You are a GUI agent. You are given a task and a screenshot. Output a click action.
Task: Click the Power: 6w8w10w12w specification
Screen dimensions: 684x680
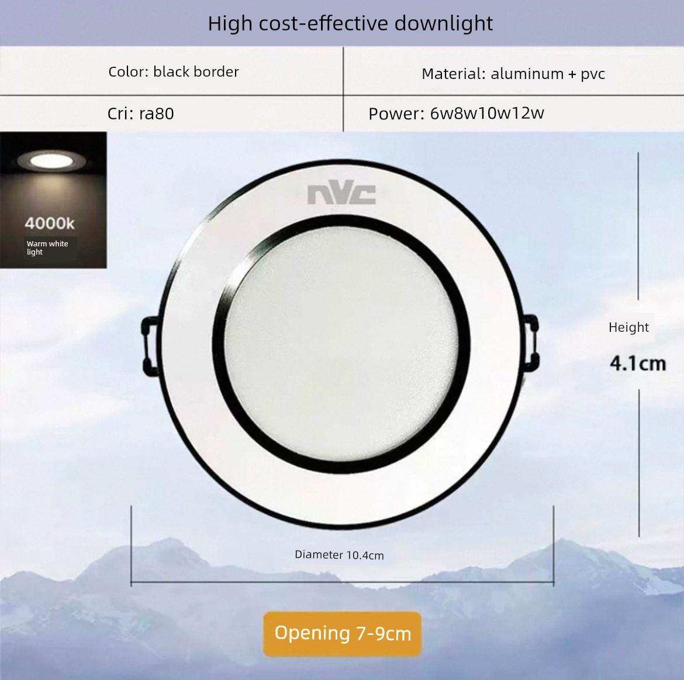(x=456, y=114)
